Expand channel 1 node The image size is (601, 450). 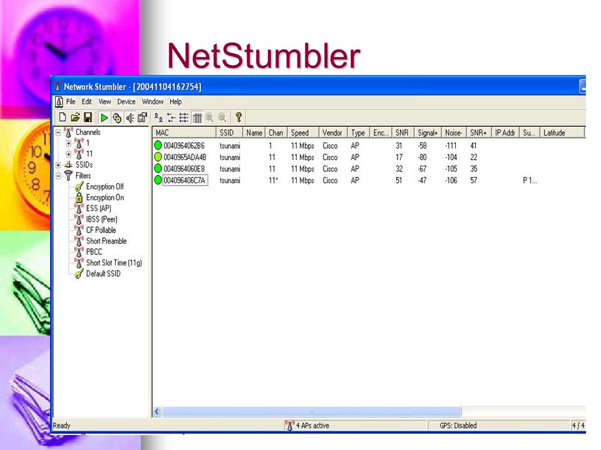[69, 143]
